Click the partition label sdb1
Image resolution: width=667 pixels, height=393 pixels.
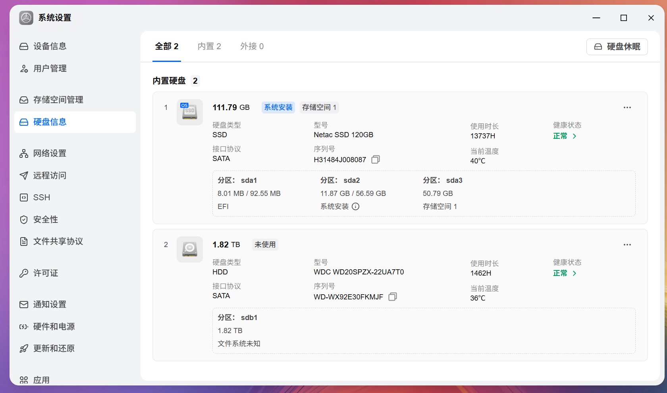tap(249, 318)
